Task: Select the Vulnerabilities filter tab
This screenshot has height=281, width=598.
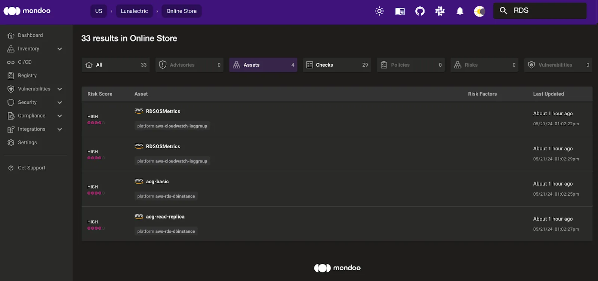Action: coord(558,65)
